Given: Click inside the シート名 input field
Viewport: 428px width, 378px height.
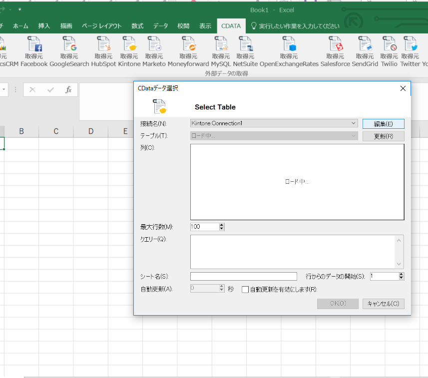Looking at the screenshot, I should click(x=243, y=276).
